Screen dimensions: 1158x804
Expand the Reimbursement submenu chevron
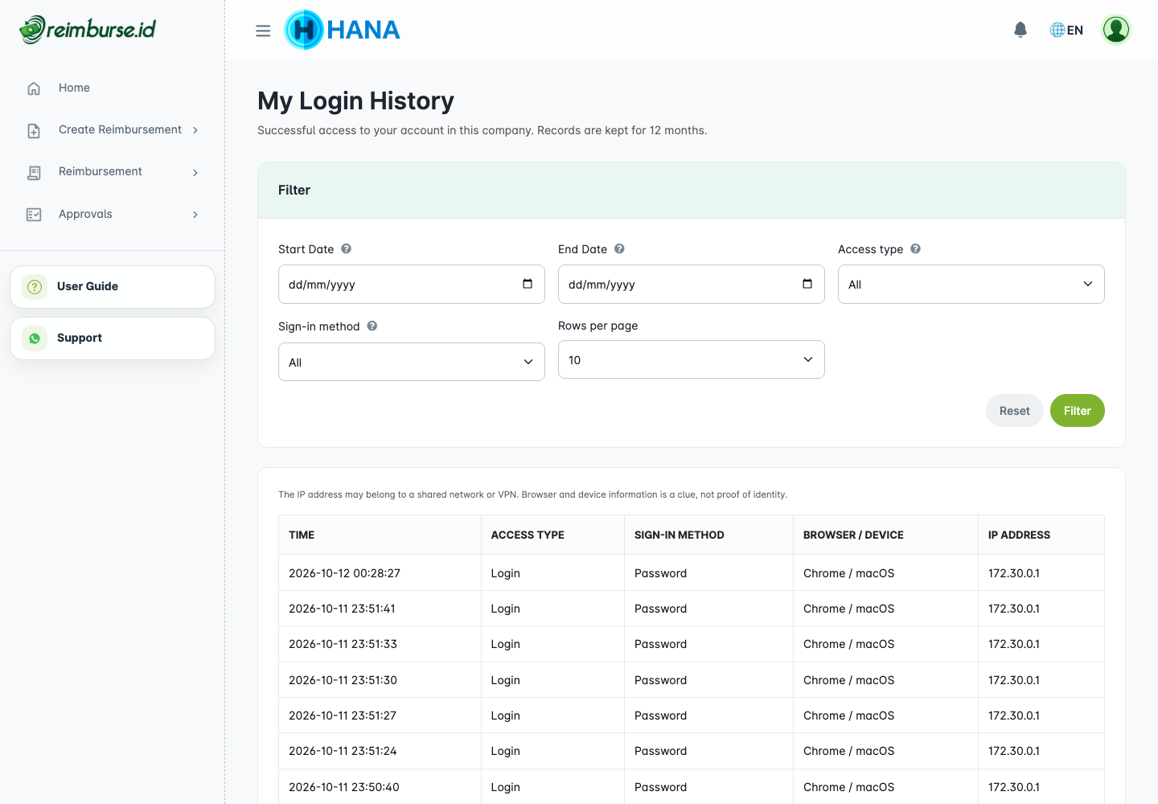[195, 172]
